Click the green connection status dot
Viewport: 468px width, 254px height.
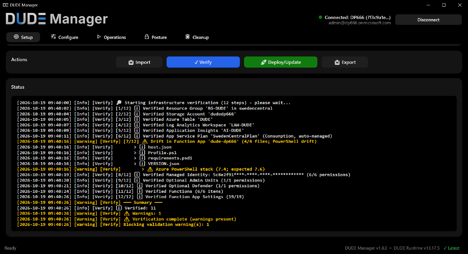(321, 17)
